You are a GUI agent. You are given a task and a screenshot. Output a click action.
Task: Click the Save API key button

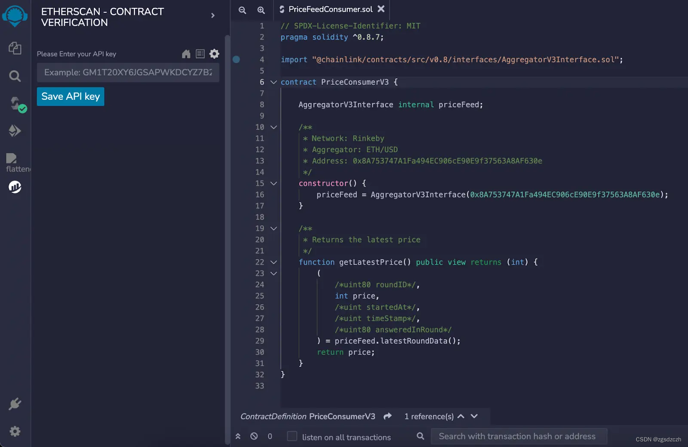tap(71, 96)
